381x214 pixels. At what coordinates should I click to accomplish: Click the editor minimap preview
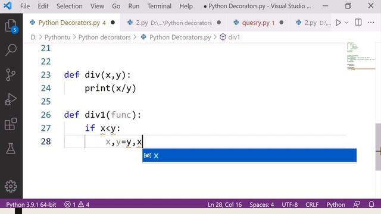(361, 56)
